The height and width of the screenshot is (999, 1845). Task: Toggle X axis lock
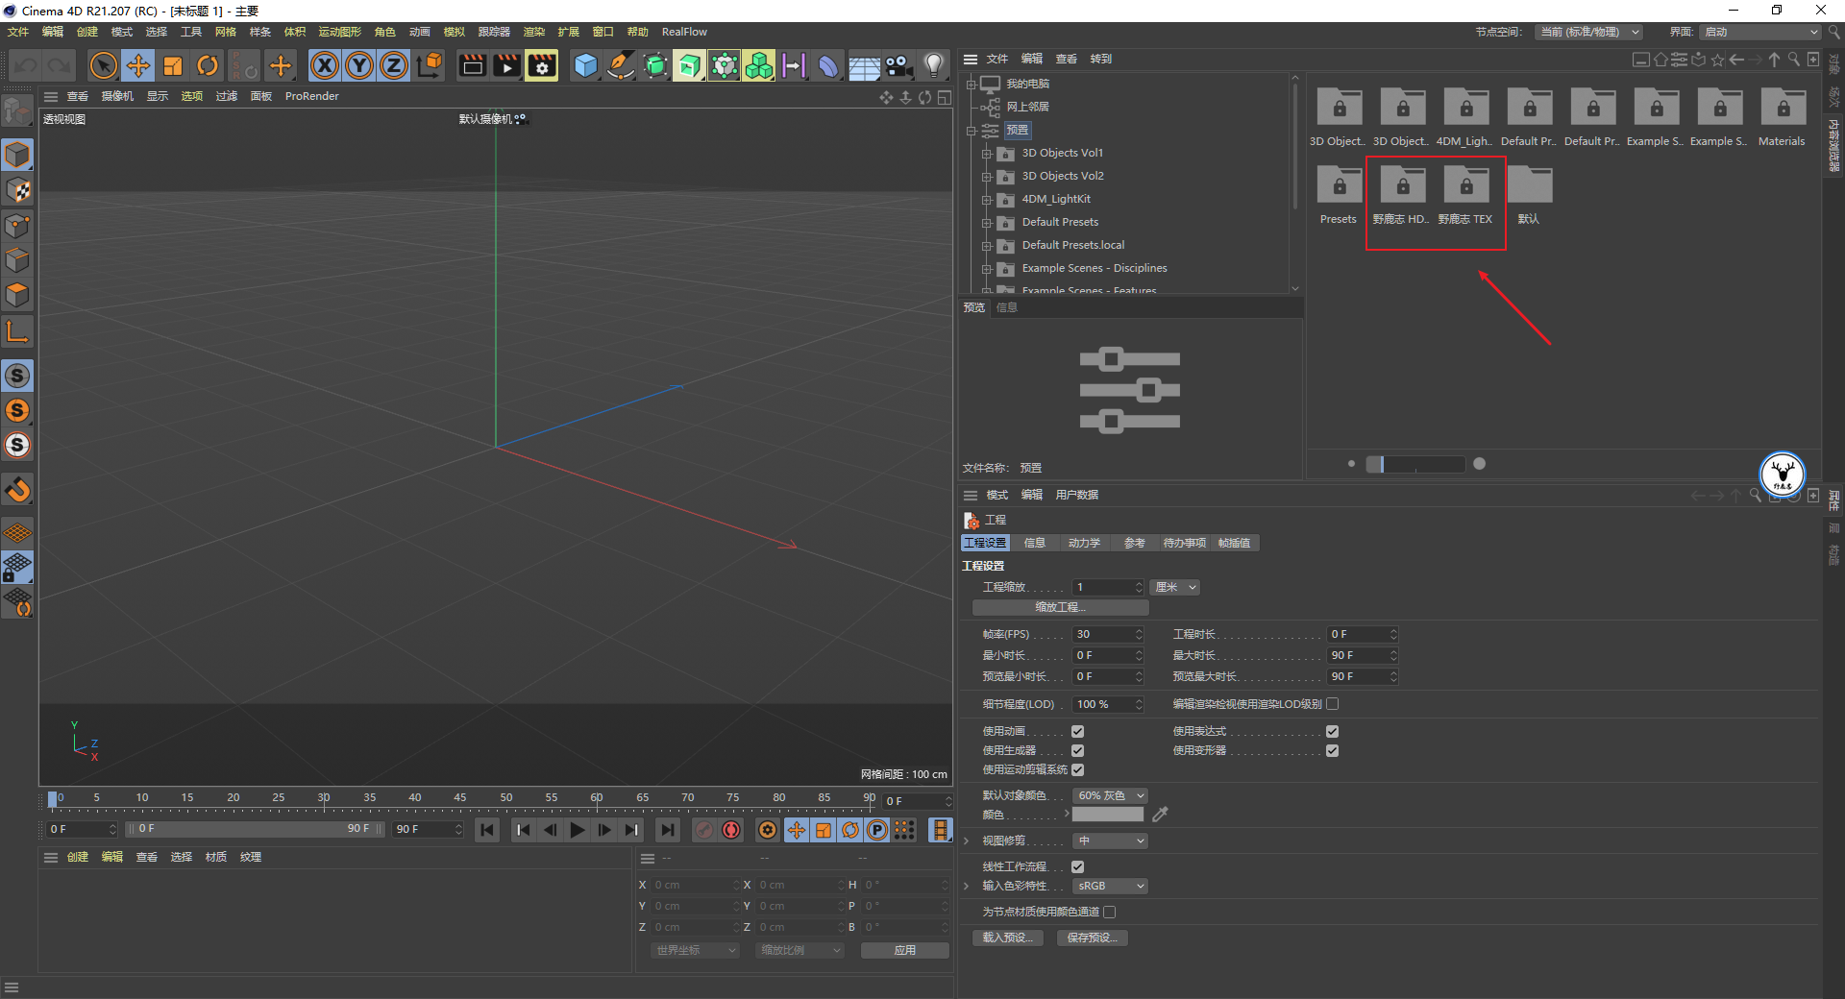(325, 66)
